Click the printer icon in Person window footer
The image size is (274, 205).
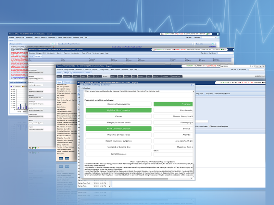click(30, 148)
